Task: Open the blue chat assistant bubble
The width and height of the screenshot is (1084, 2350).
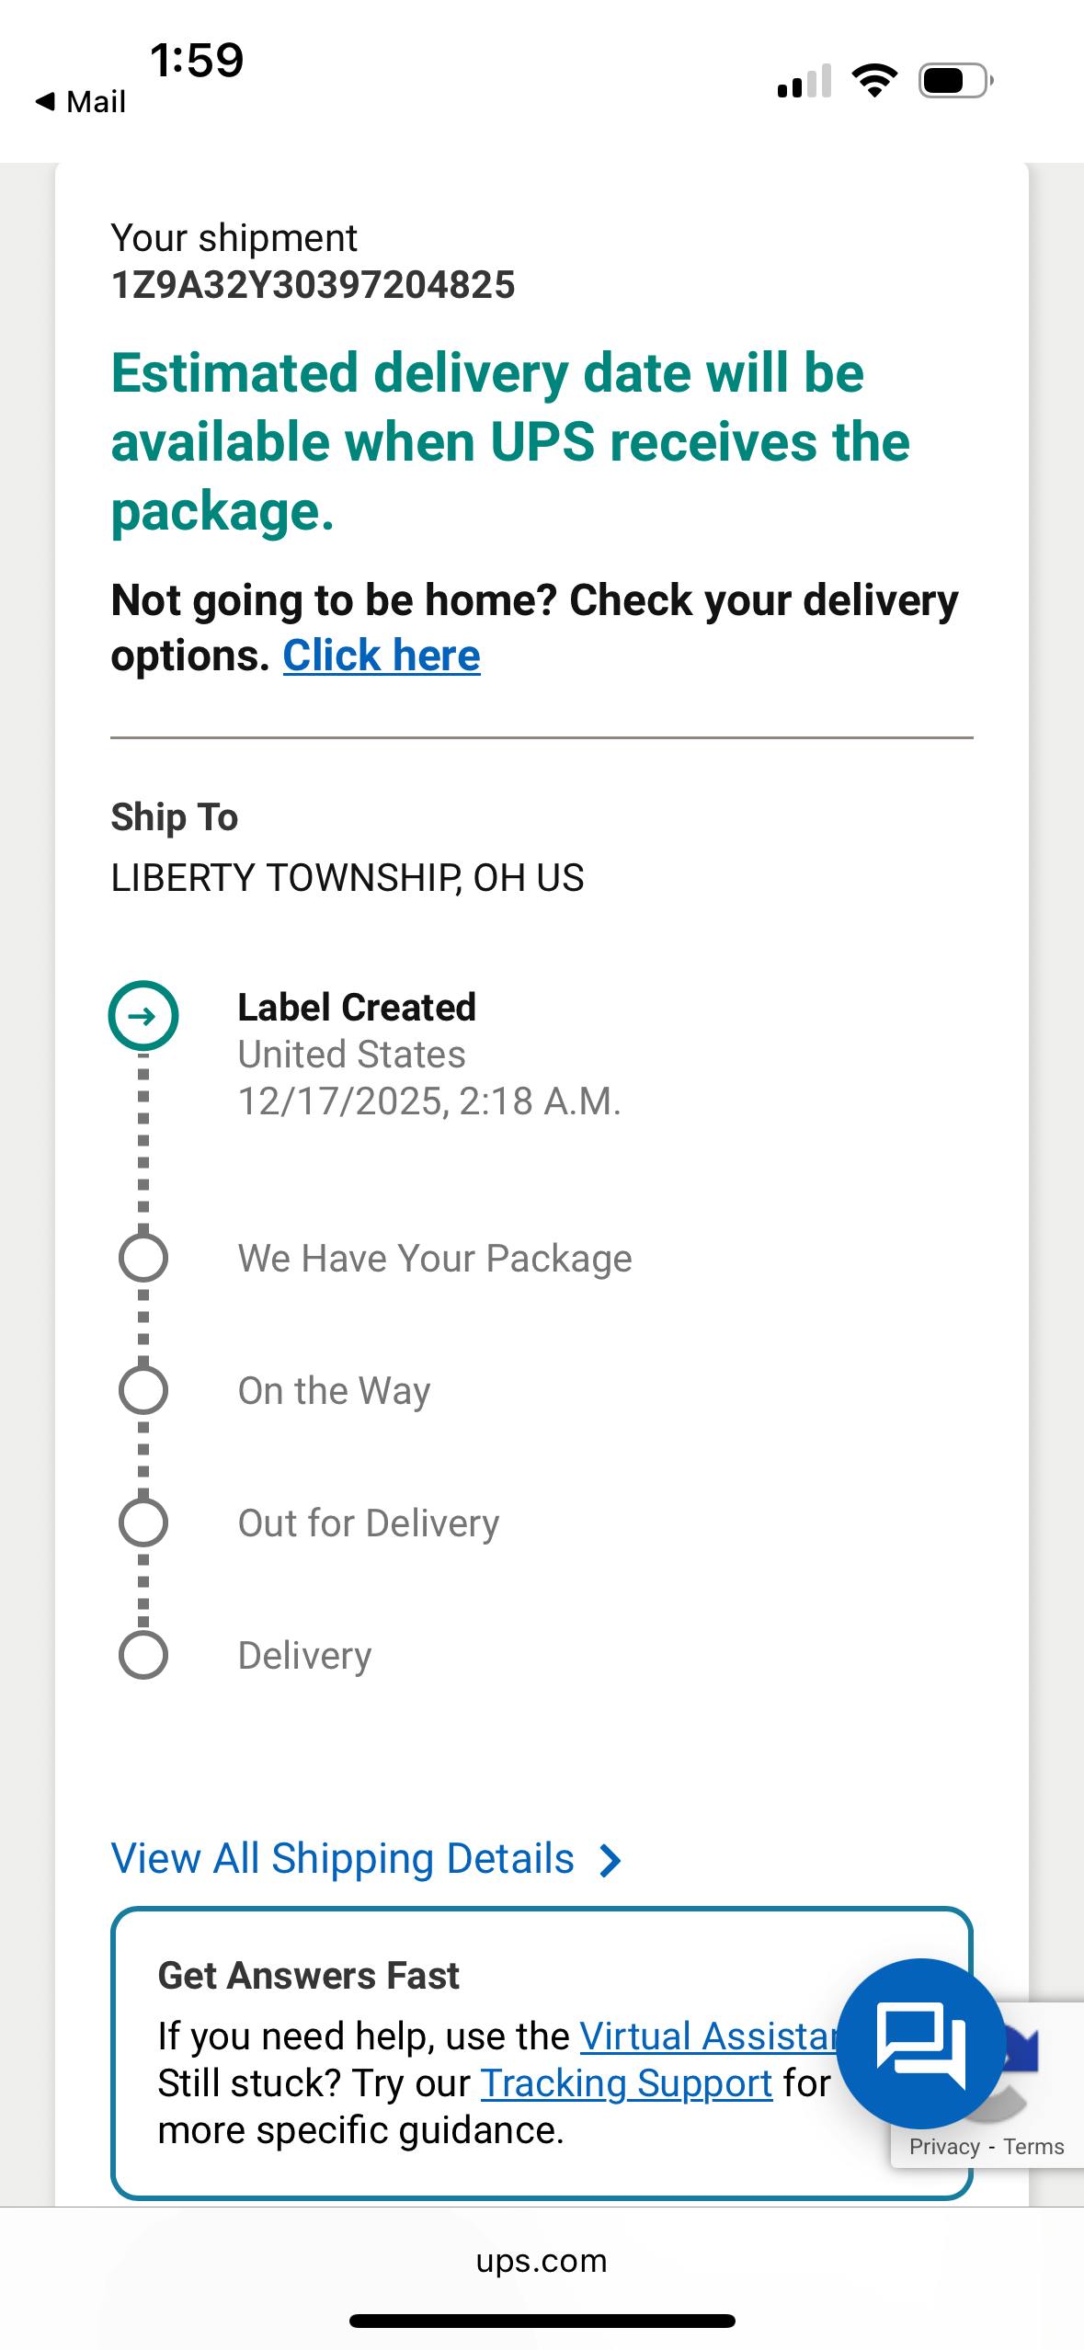Action: tap(920, 2043)
